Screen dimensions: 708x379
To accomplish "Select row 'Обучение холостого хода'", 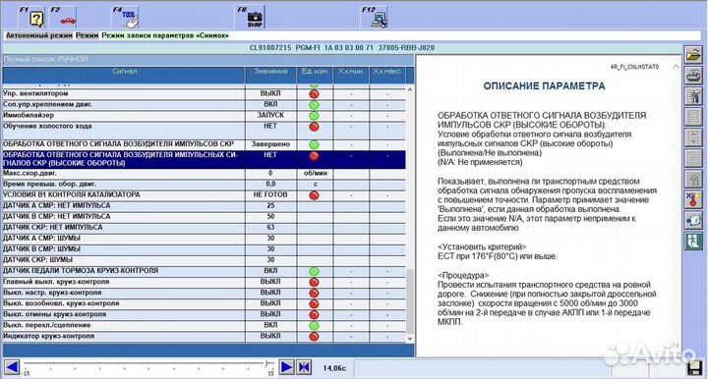I will 205,131.
